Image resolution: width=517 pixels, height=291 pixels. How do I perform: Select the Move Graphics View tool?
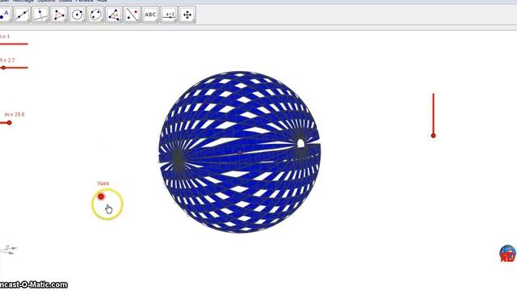click(187, 15)
